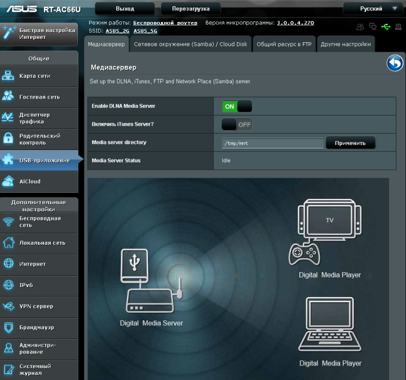Click the Брандмауэр shield icon
Viewport: 406px width, 380px height.
coord(8,328)
